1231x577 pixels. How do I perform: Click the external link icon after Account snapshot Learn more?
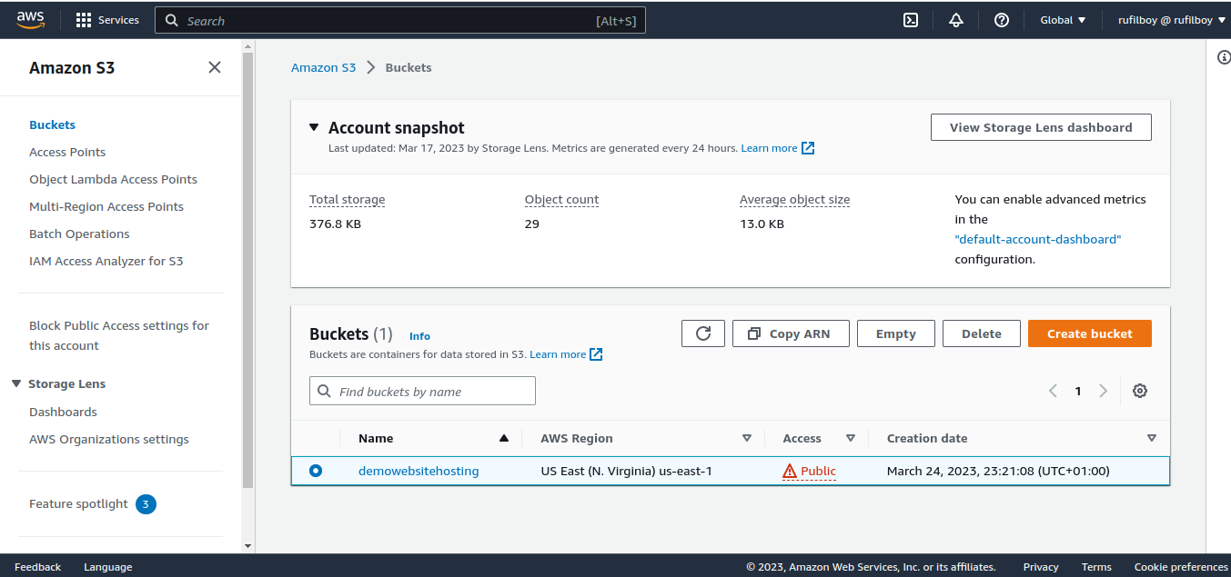tap(808, 148)
